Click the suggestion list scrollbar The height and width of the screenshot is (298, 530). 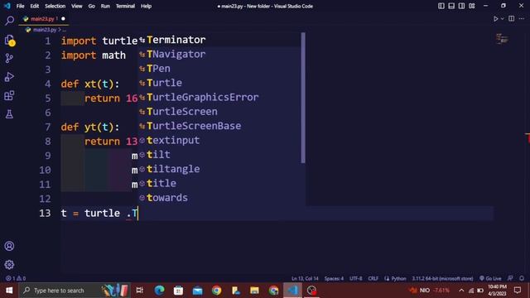(303, 98)
